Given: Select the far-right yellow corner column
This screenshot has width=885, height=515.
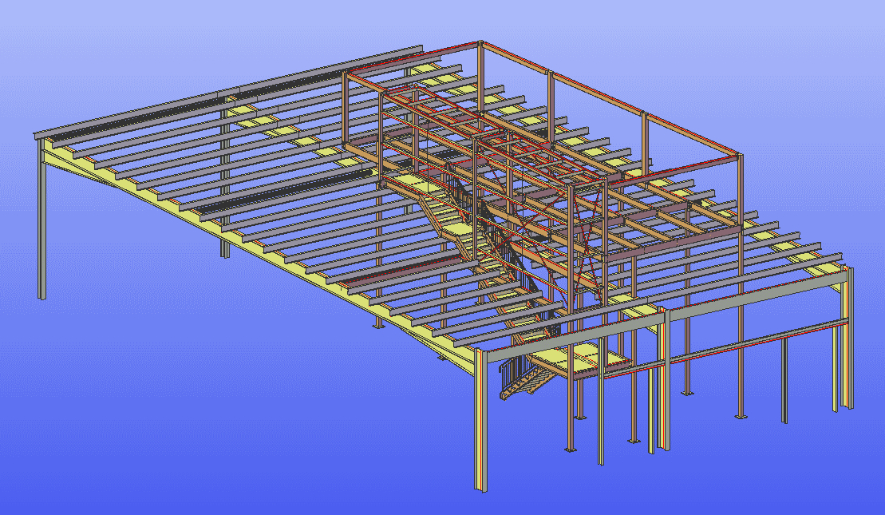Looking at the screenshot, I should [849, 343].
